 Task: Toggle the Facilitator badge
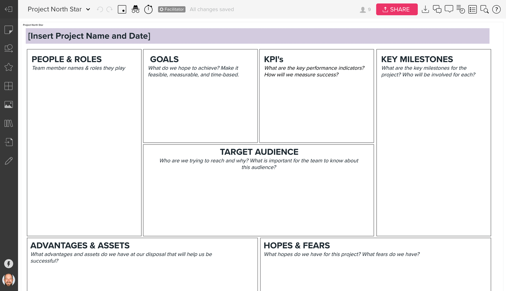click(172, 9)
